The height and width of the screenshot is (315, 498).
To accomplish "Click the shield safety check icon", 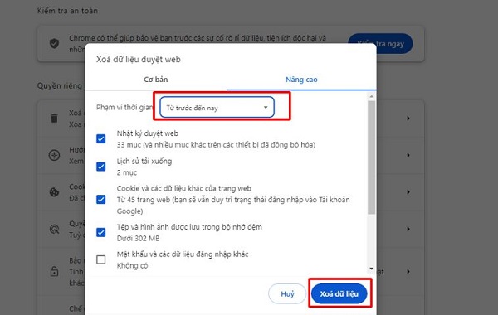I will [54, 43].
